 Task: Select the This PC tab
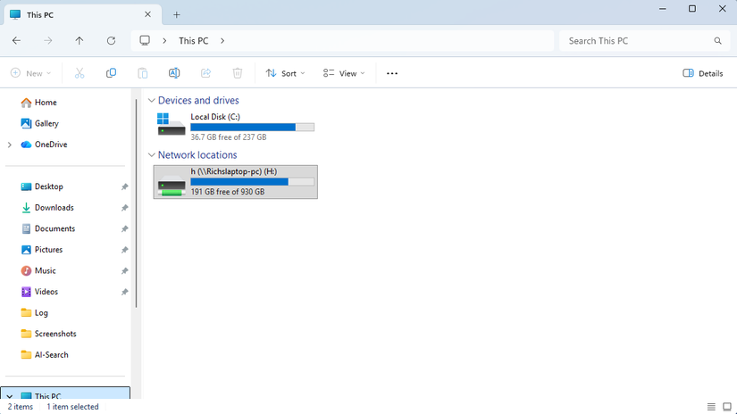[83, 14]
